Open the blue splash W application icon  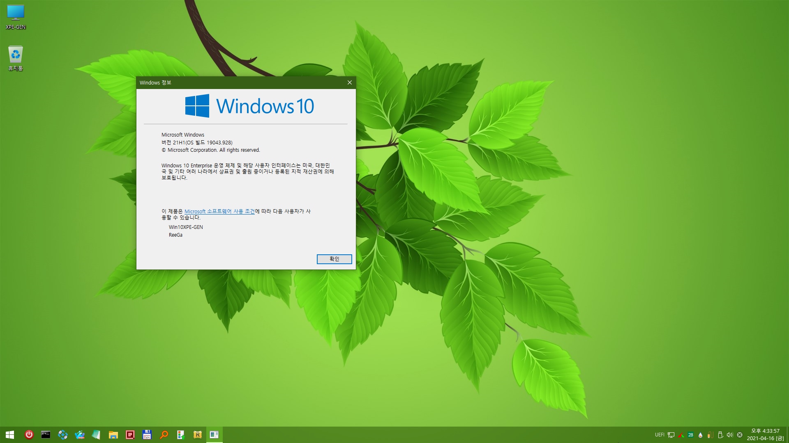point(80,435)
